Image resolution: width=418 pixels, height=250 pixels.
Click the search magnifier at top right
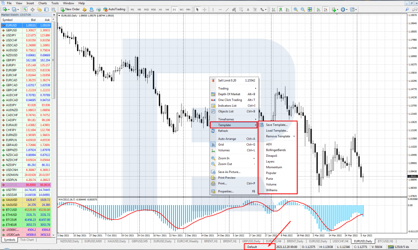tap(407, 10)
